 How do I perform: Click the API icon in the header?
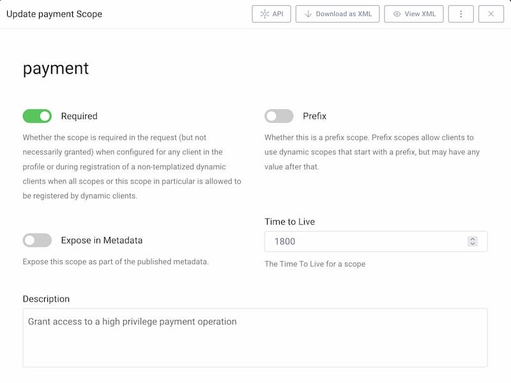coord(264,14)
